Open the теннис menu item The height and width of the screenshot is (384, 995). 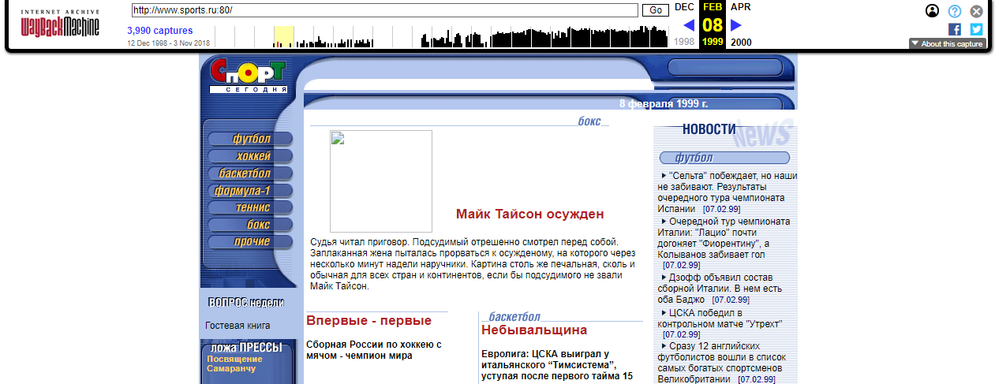point(250,207)
